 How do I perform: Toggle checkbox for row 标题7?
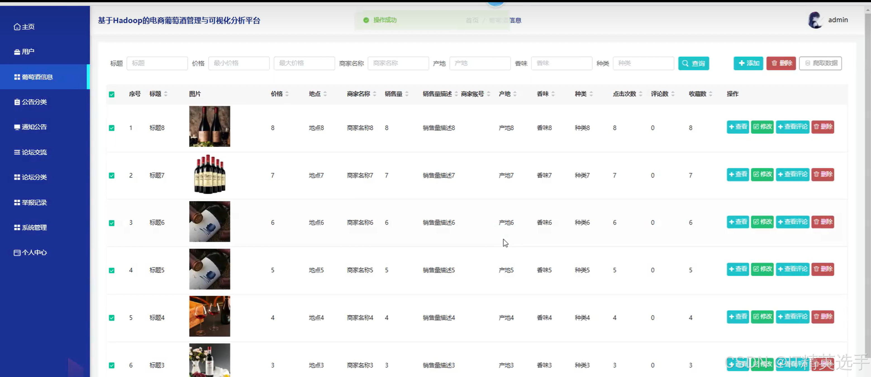click(x=111, y=175)
